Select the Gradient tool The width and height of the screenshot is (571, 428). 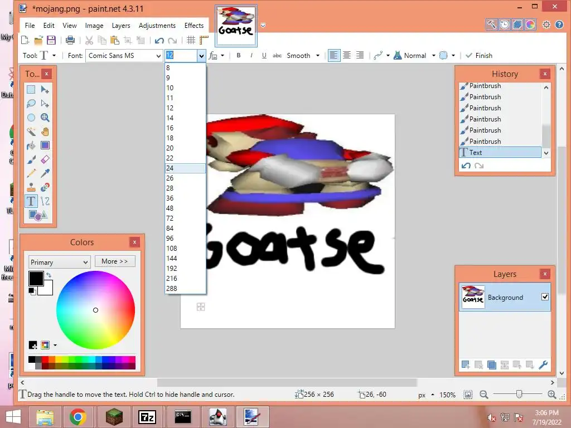coord(45,145)
